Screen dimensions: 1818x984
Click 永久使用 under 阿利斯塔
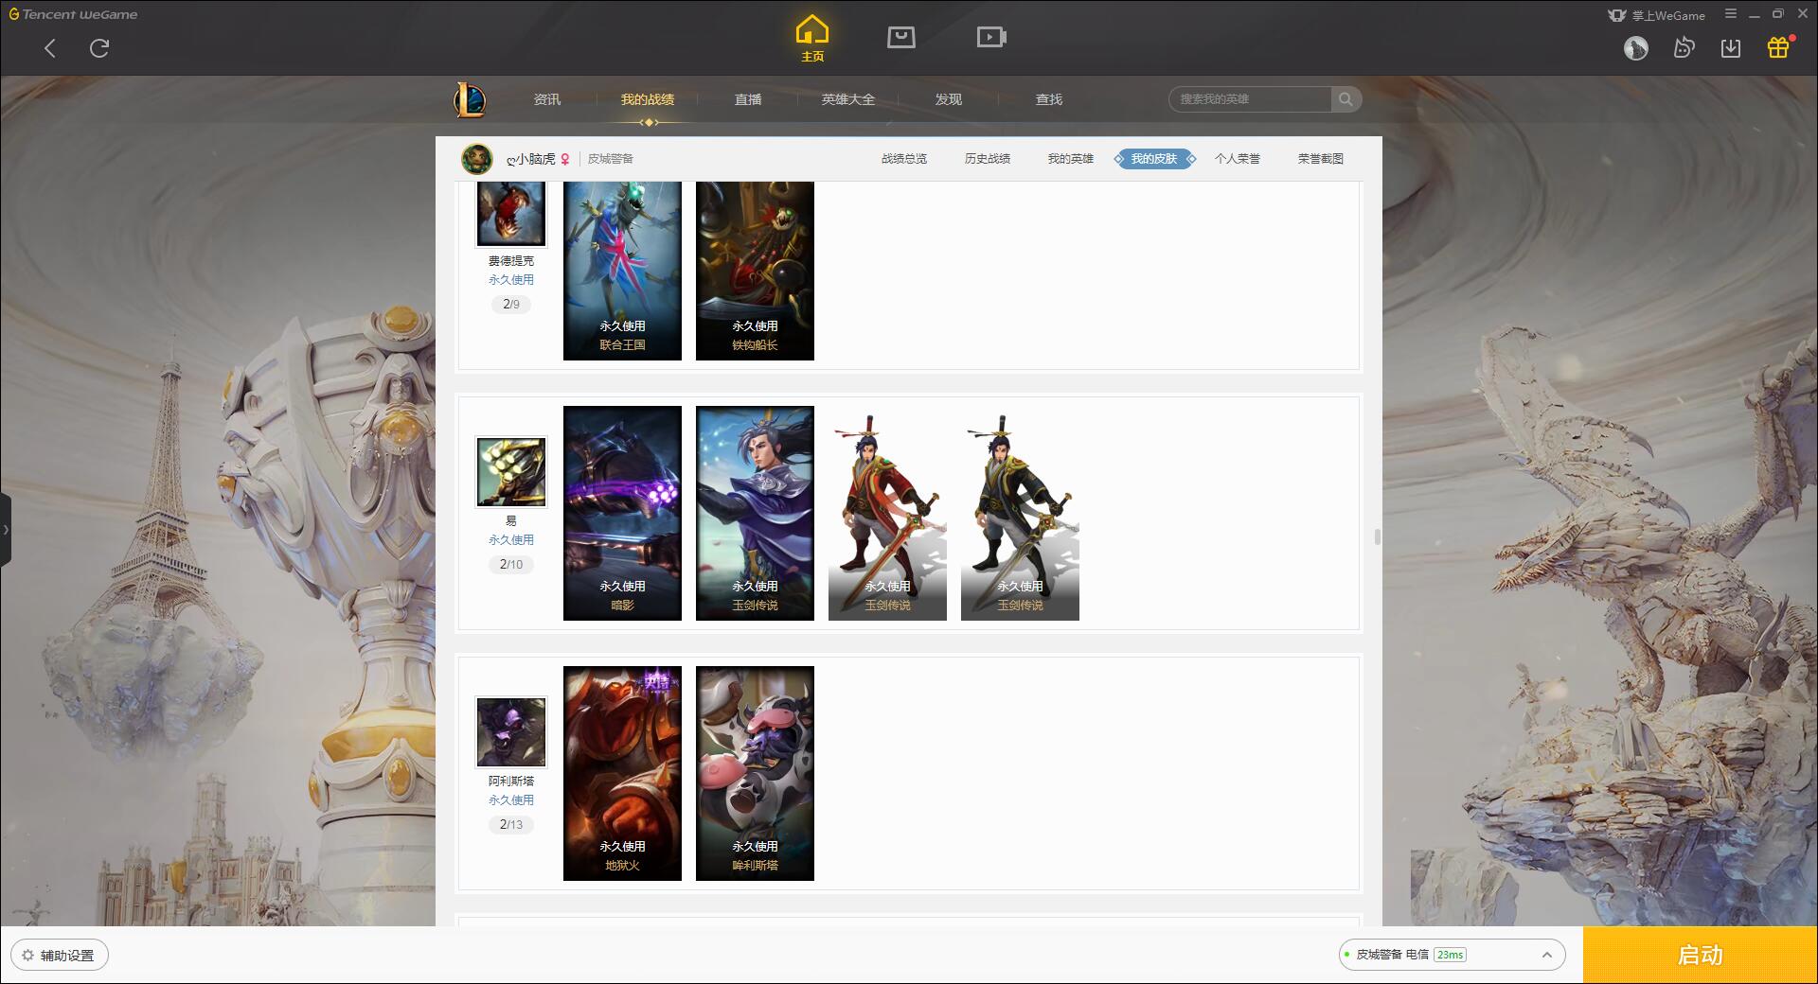coord(511,800)
